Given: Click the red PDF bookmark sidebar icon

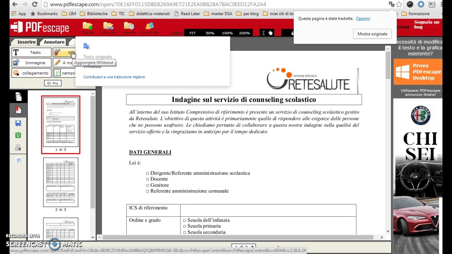Looking at the screenshot, I should [18, 110].
